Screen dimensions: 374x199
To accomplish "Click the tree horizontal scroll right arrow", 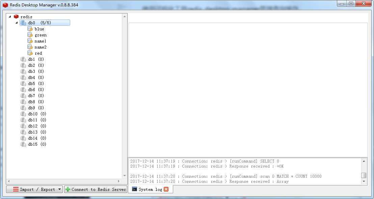I will click(118, 181).
